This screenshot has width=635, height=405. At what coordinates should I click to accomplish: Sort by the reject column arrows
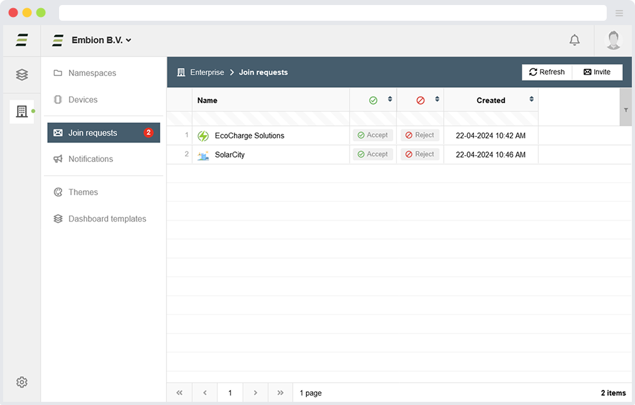(x=437, y=99)
